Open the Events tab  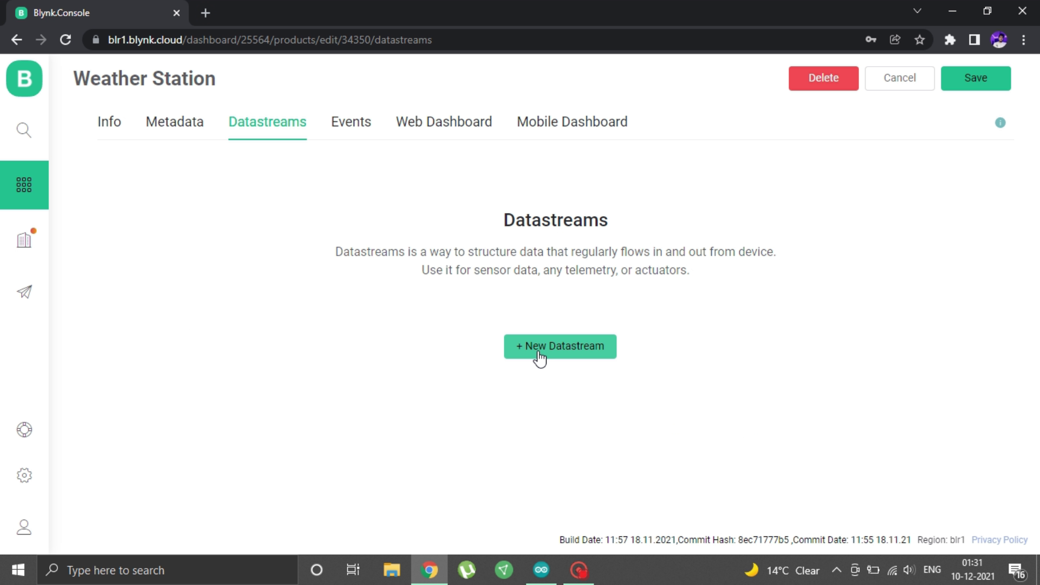pos(351,122)
